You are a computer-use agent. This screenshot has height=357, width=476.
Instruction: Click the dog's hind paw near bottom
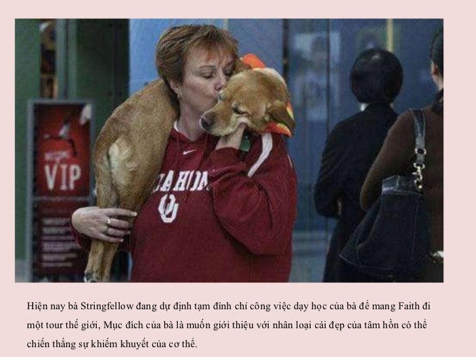tap(90, 276)
